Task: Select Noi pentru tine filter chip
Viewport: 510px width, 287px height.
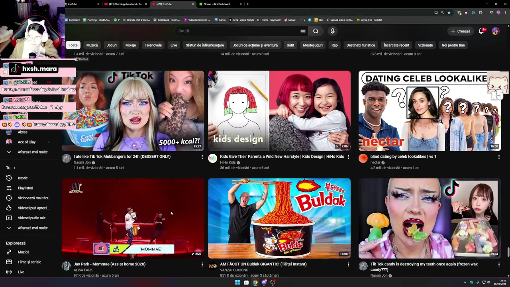Action: pos(453,45)
